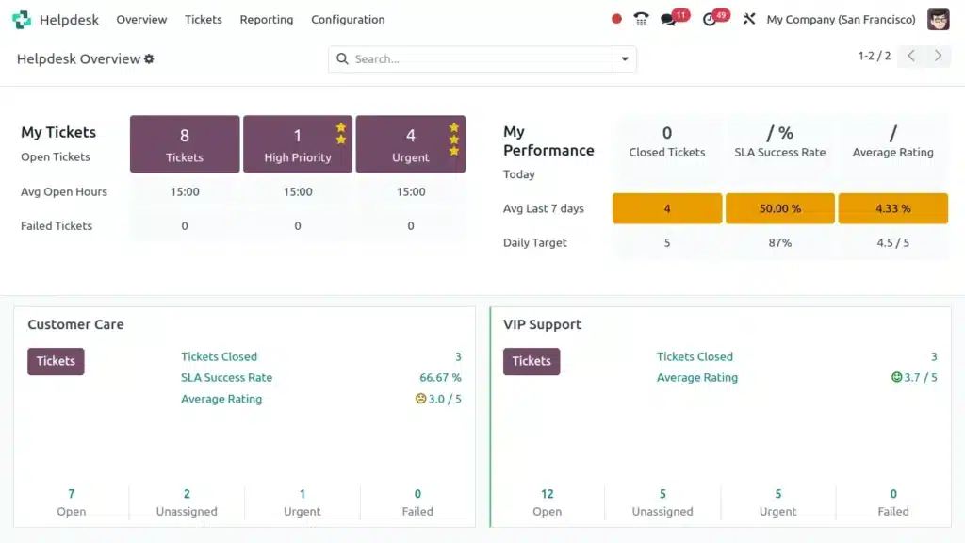Open the VoIP phone icon
The height and width of the screenshot is (543, 965).
[642, 19]
